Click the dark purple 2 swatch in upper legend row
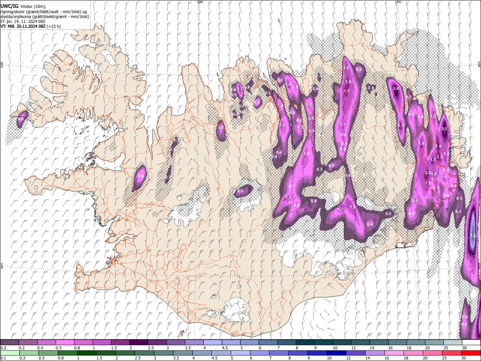The image size is (481, 361). tap(139, 343)
